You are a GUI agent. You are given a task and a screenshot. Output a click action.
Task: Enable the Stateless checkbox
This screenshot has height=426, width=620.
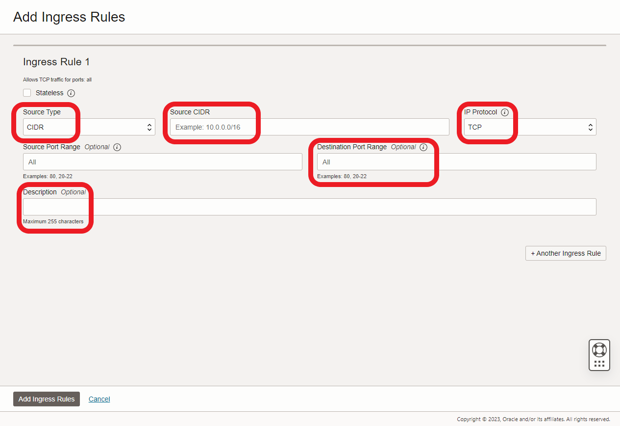[27, 93]
